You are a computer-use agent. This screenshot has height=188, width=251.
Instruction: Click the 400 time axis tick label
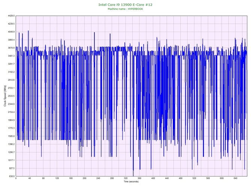(x=153, y=178)
